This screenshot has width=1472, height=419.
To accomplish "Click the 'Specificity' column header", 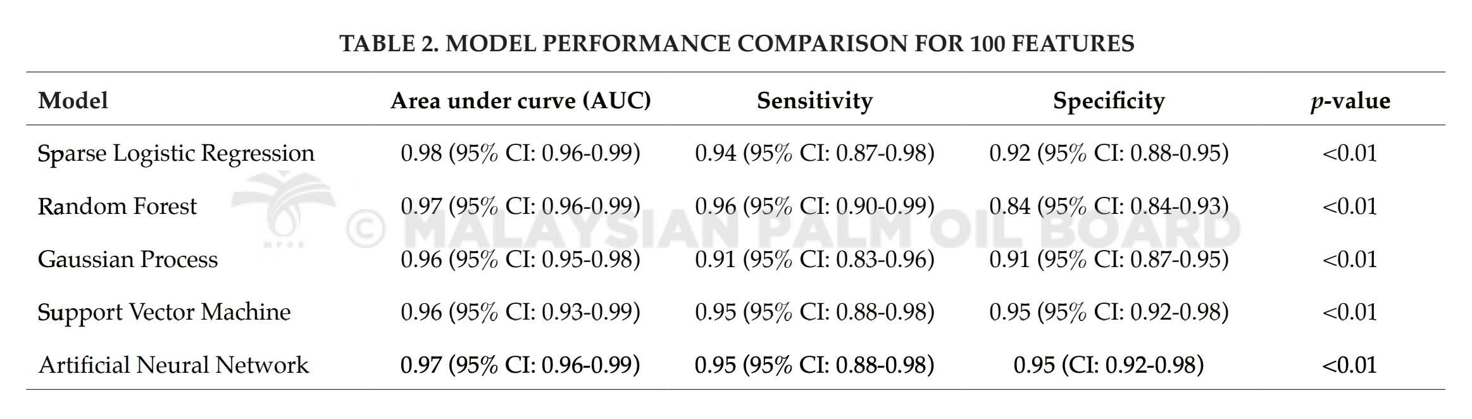I will tap(1109, 101).
